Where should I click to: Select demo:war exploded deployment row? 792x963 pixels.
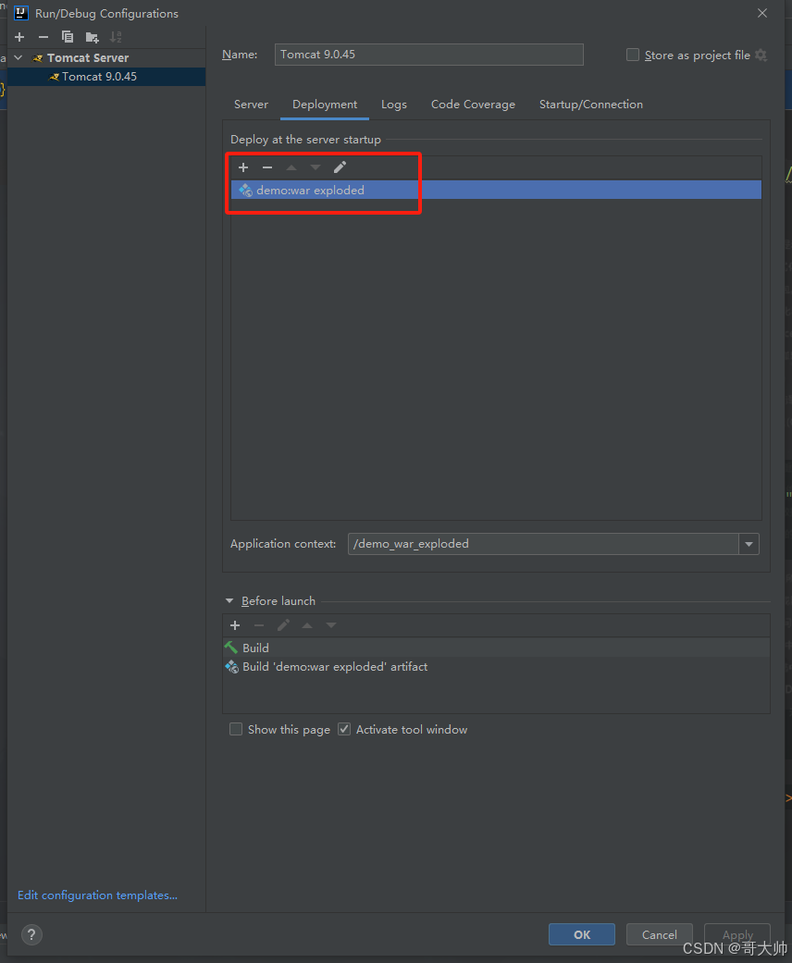[x=497, y=190]
